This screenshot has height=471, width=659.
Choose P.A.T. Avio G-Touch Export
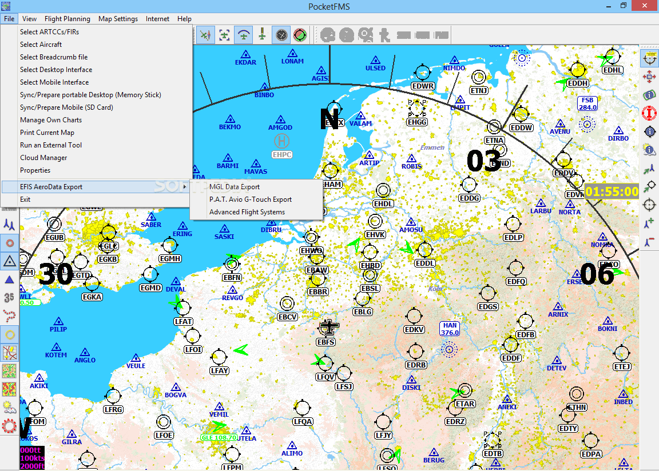click(256, 199)
